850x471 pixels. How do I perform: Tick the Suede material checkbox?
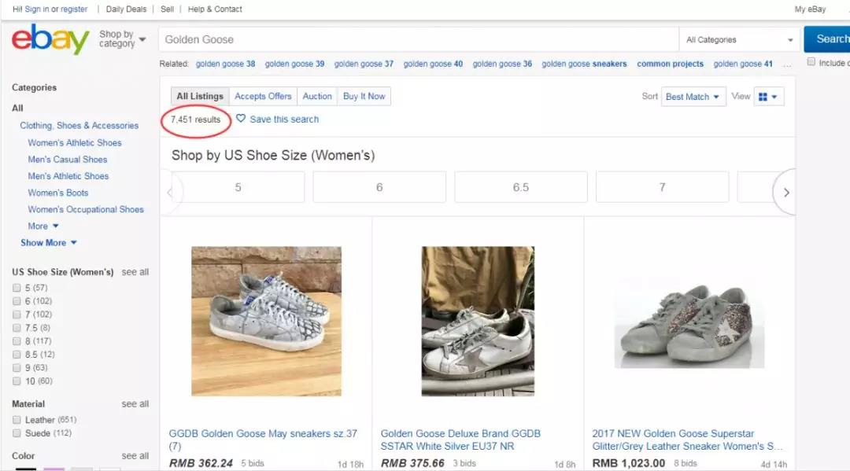pos(17,433)
